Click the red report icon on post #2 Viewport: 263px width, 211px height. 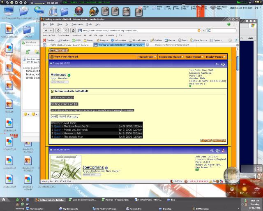pos(223,150)
